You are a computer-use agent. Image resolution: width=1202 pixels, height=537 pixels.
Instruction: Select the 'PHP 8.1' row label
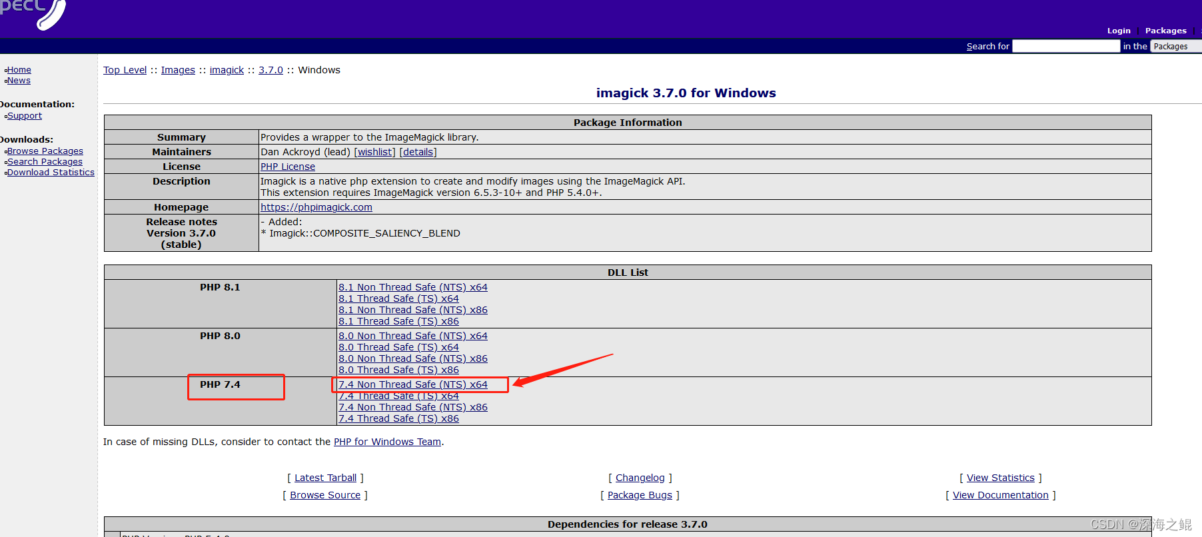click(x=220, y=287)
